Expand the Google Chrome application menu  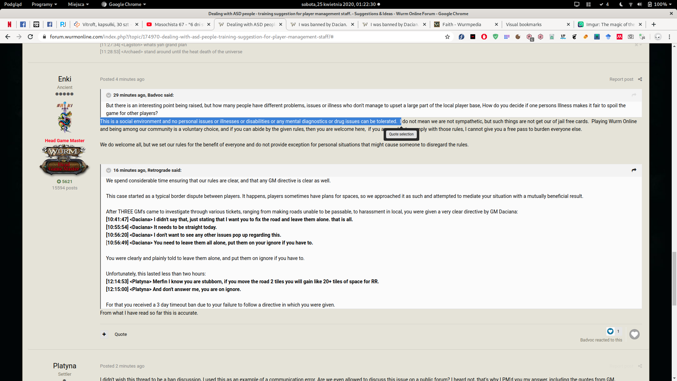124,4
